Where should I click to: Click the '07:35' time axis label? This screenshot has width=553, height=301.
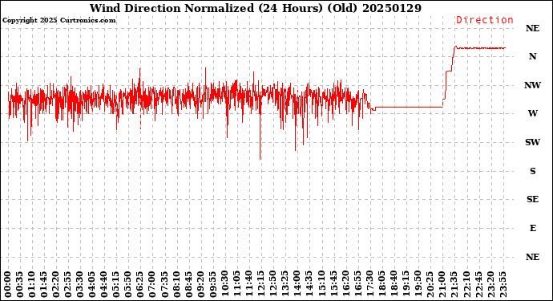[x=165, y=285]
